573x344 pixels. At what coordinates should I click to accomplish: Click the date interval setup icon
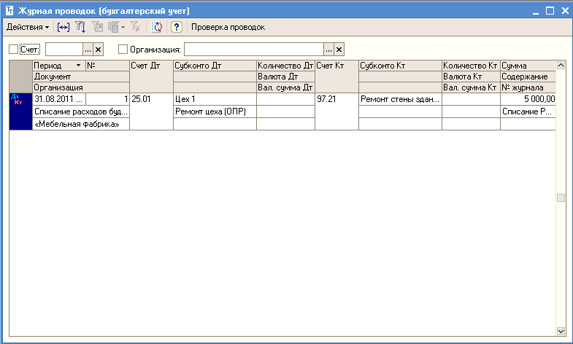tap(64, 27)
